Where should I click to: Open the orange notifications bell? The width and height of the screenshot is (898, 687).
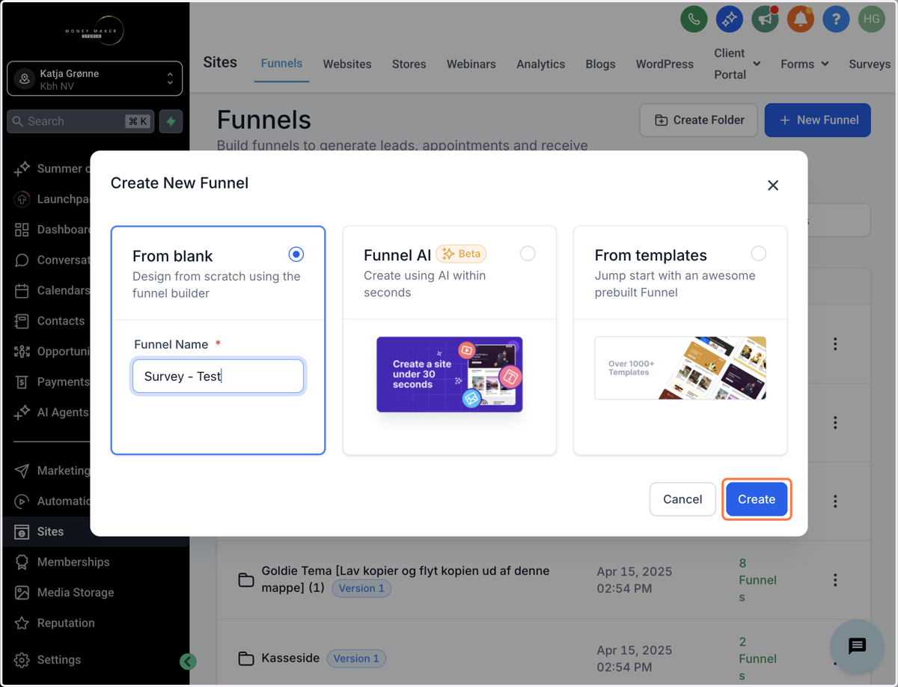tap(801, 19)
